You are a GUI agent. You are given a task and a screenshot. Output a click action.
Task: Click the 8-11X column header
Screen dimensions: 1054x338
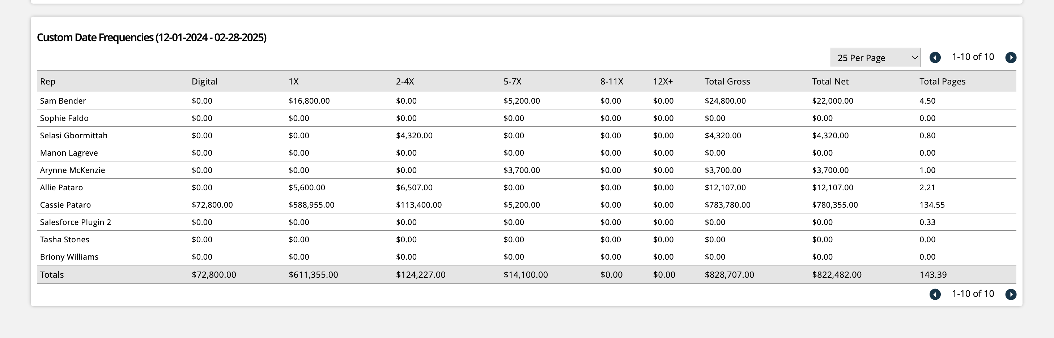pos(612,81)
